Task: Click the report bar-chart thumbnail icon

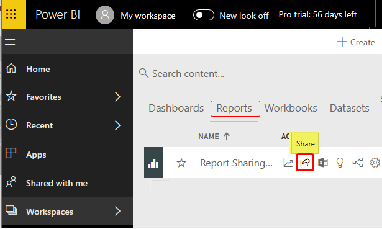Action: point(153,163)
